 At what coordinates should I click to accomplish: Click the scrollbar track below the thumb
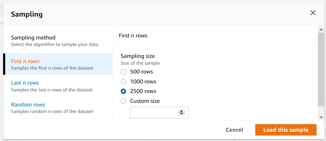pos(321,110)
